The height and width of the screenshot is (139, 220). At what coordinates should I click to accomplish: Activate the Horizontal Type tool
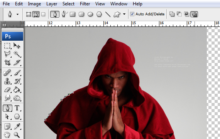coord(17,108)
